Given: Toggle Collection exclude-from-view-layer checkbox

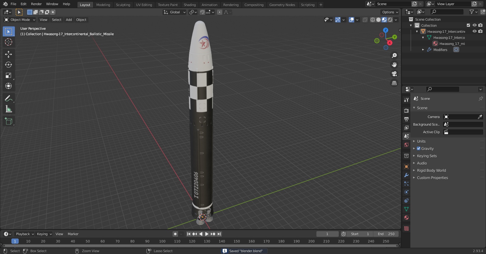Looking at the screenshot, I should pyautogui.click(x=468, y=25).
